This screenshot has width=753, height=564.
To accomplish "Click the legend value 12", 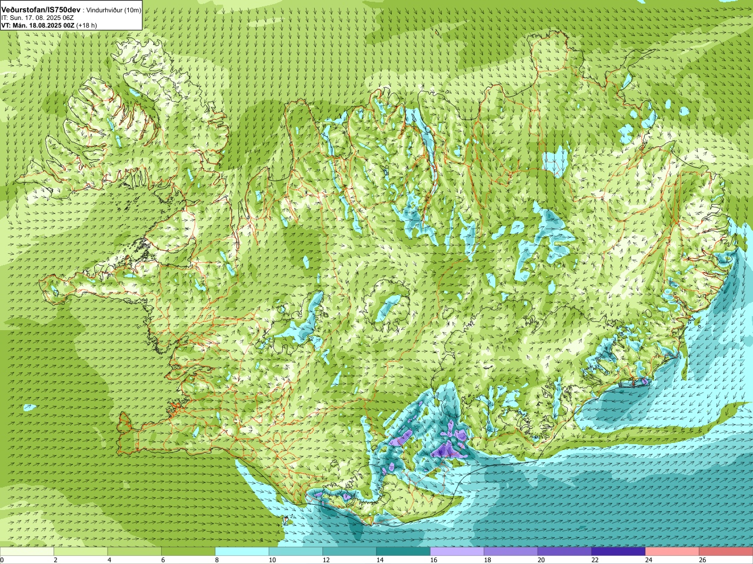I will [326, 560].
